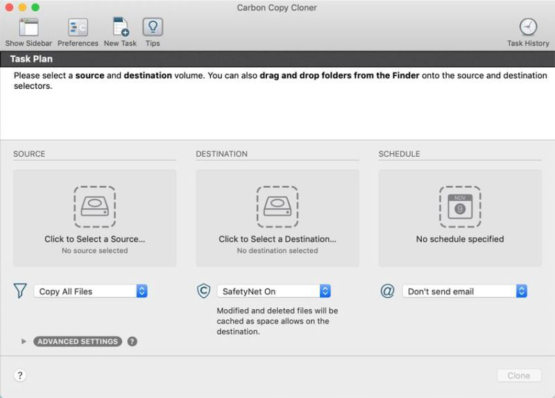This screenshot has height=398, width=555.
Task: Open Preferences from the toolbar
Action: point(78,27)
